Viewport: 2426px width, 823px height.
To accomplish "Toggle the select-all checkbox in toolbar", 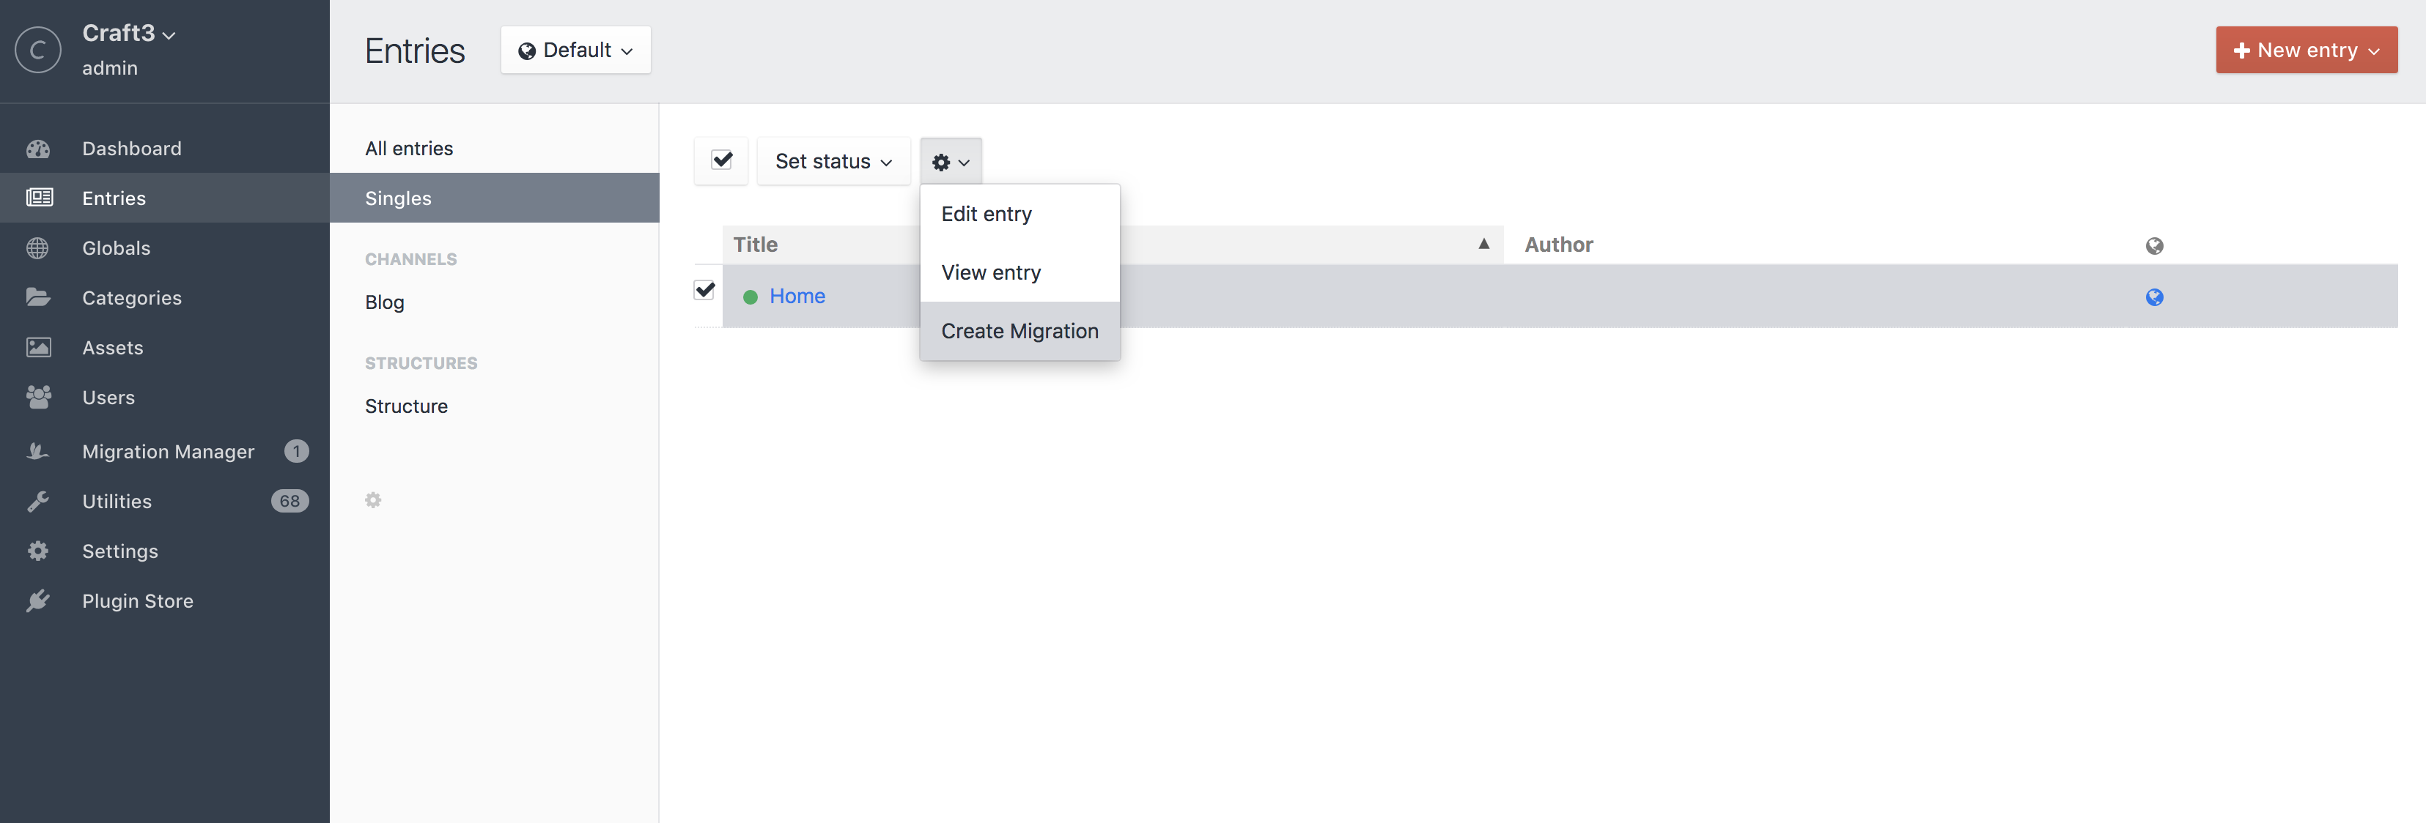I will pos(721,161).
